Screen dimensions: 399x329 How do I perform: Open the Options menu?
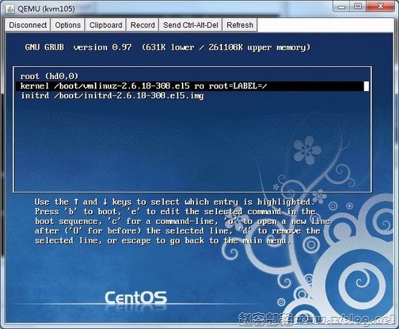pyautogui.click(x=68, y=25)
